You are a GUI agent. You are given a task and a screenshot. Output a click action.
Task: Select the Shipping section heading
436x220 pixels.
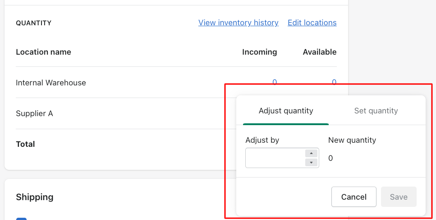click(34, 197)
